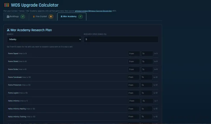Click the level label beside Flame Squad's To field
This screenshot has width=211, height=124.
pyautogui.click(x=156, y=53)
